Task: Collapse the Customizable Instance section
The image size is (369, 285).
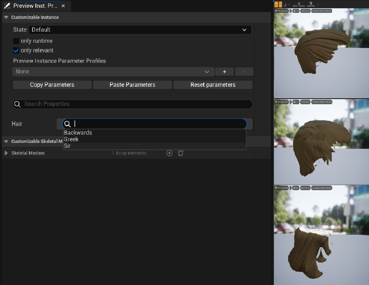Action: click(x=6, y=17)
